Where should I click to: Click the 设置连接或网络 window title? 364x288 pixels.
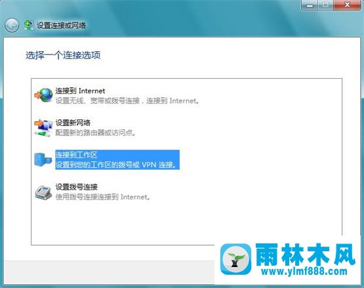62,26
